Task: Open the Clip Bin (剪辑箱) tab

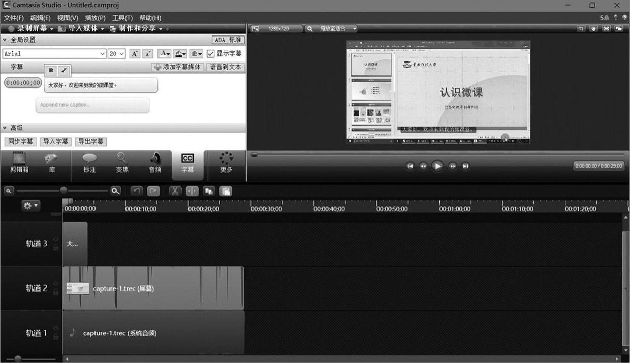Action: tap(19, 163)
